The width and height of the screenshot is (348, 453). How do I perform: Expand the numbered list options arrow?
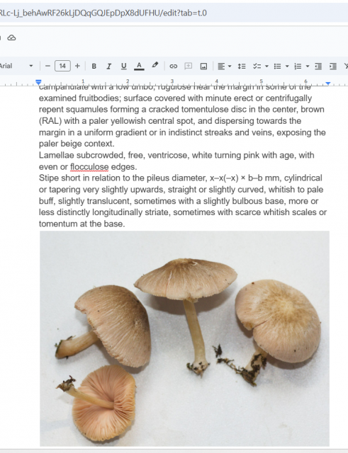pos(308,67)
